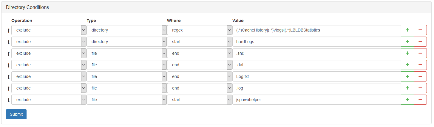
Task: Open the Type dropdown for the Log.txt row
Action: (127, 76)
